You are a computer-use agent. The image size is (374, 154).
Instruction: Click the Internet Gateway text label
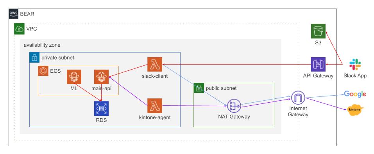(x=298, y=112)
